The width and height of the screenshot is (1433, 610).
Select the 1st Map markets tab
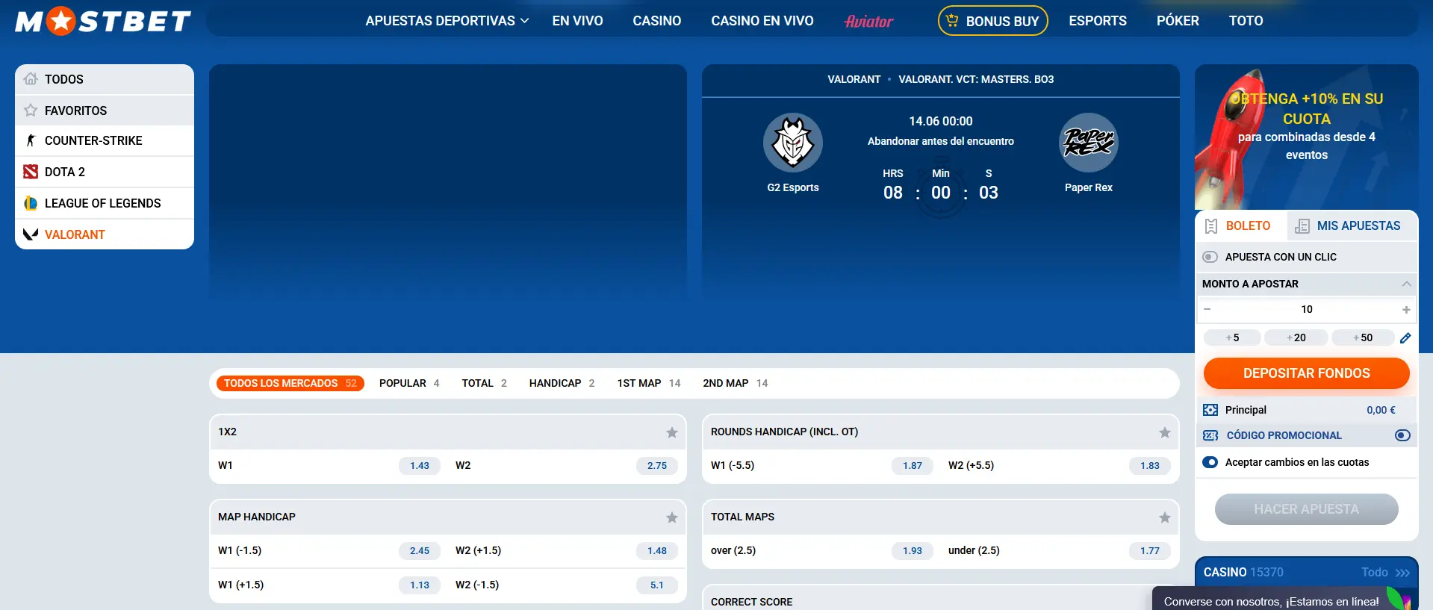click(648, 383)
